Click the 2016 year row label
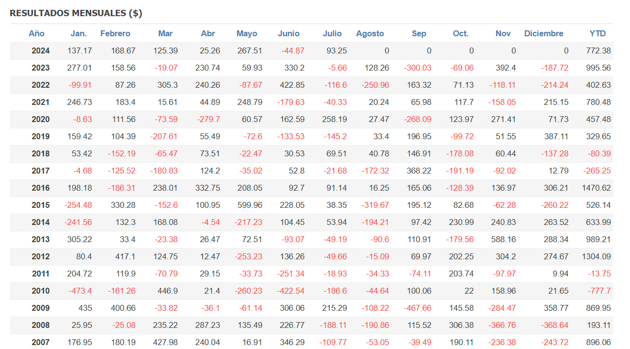 (x=41, y=188)
